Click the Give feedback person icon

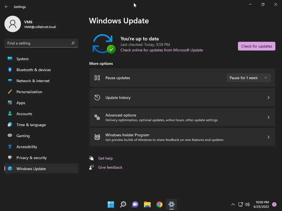pyautogui.click(x=91, y=167)
